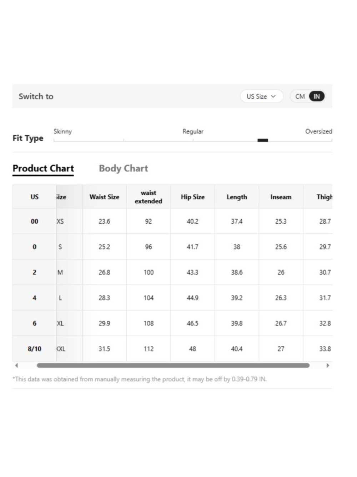
Task: Select the US size 4 row
Action: pyautogui.click(x=172, y=298)
